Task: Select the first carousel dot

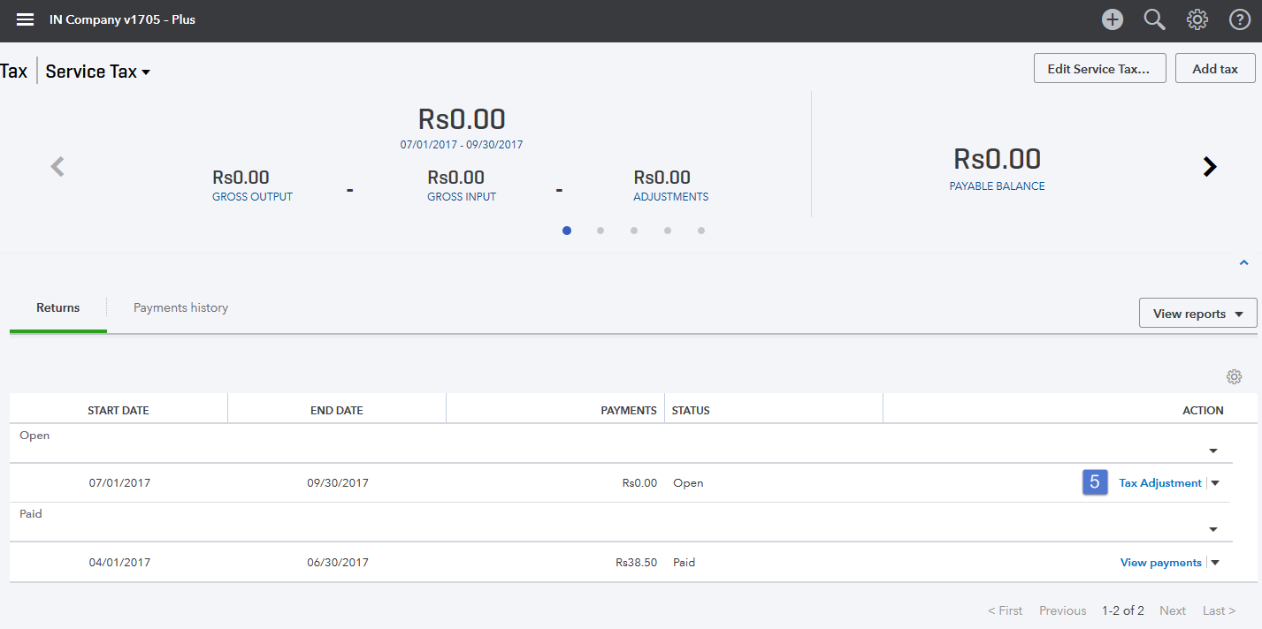Action: [567, 231]
